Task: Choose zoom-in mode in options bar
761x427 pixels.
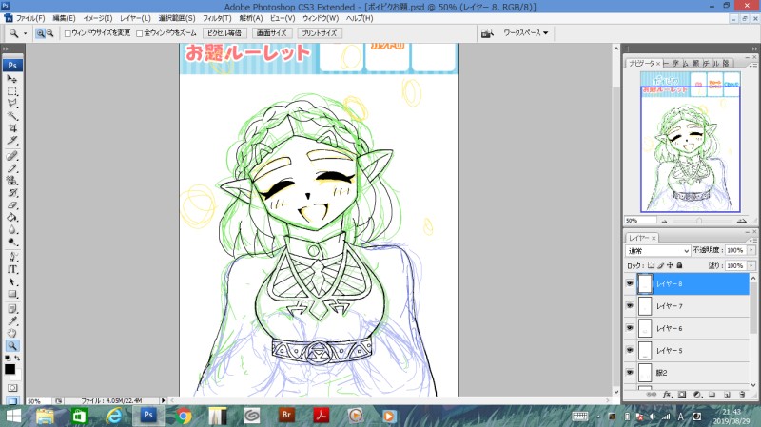Action: coord(40,33)
